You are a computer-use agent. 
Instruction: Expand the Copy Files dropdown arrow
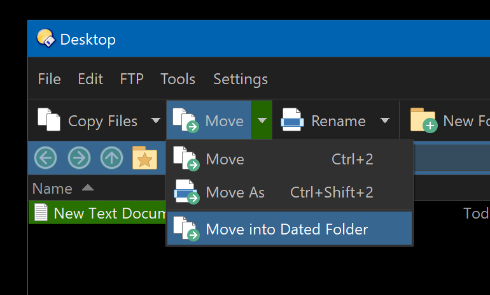point(156,120)
